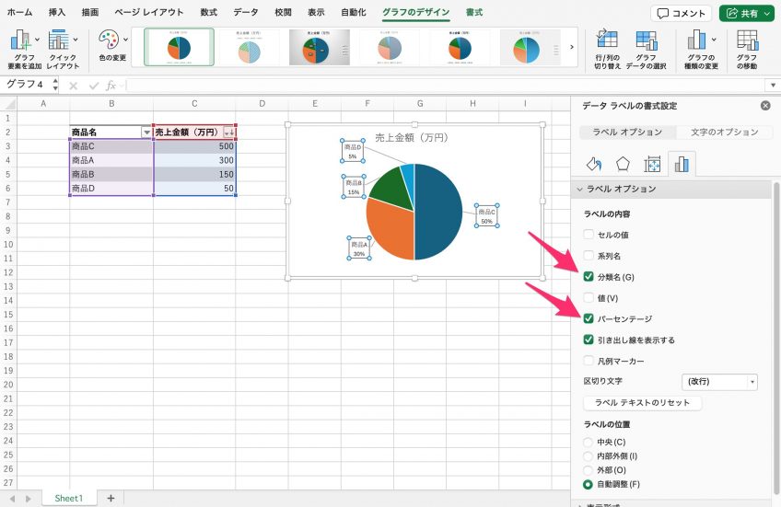Toggle the 引き出し線を表示する checkbox
The image size is (781, 507).
[x=589, y=340]
